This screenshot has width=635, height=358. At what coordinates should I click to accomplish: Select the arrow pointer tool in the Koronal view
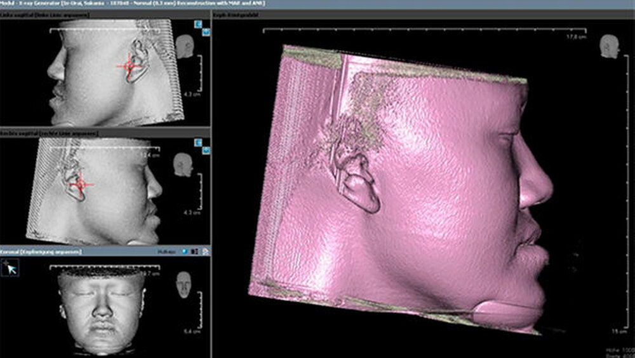pyautogui.click(x=11, y=268)
